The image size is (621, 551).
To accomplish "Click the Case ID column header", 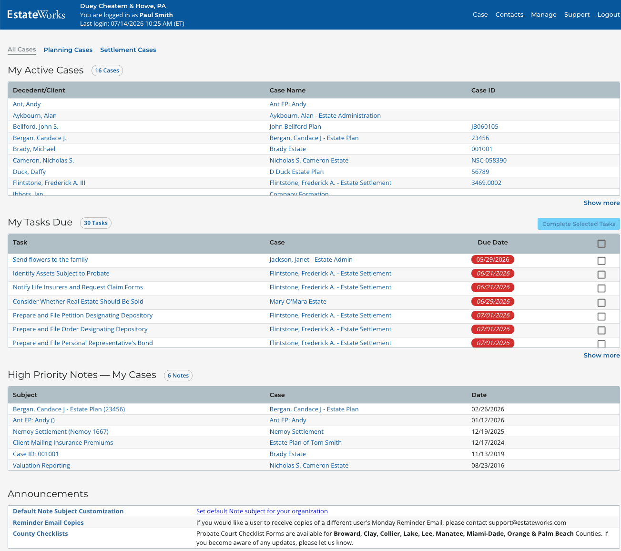I will click(483, 90).
